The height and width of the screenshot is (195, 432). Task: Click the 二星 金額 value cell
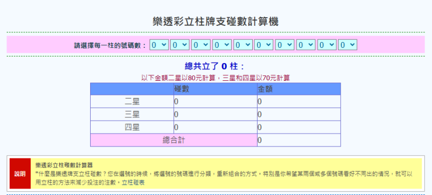coord(299,102)
